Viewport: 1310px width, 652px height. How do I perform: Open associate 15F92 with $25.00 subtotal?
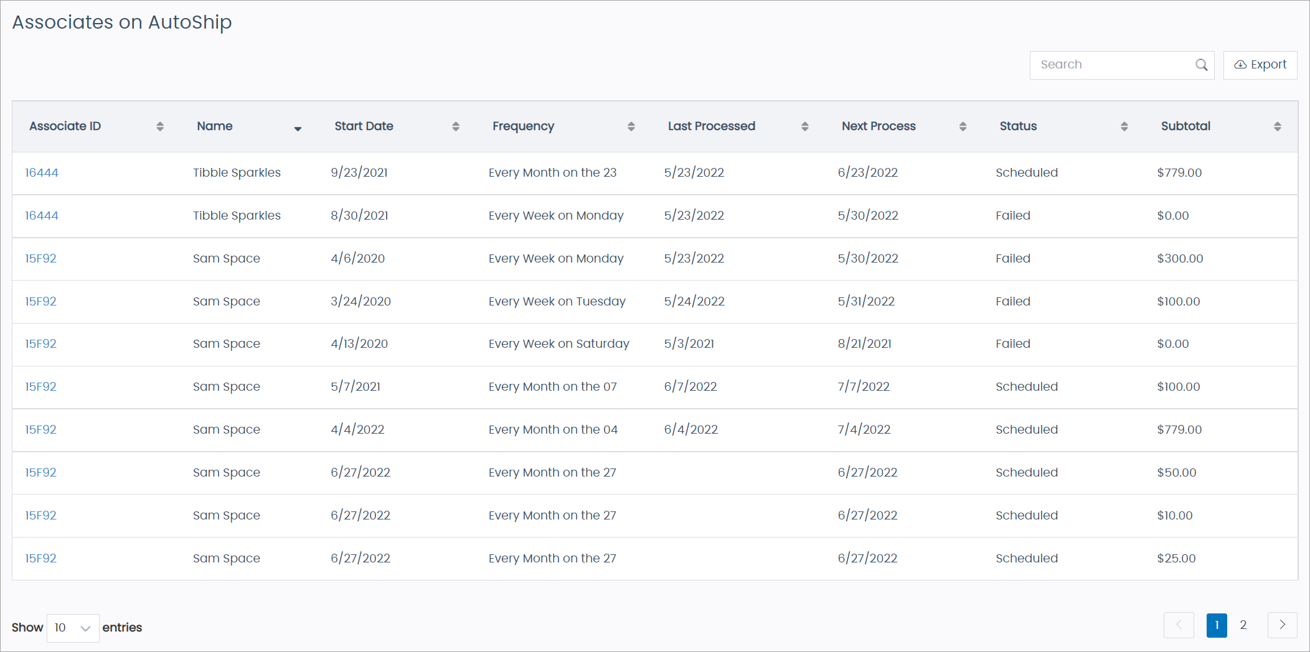(x=40, y=558)
